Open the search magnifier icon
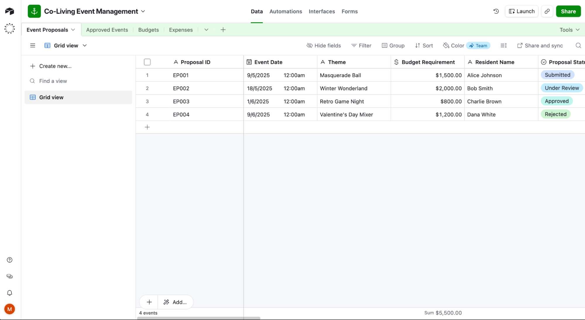585x320 pixels. point(578,45)
